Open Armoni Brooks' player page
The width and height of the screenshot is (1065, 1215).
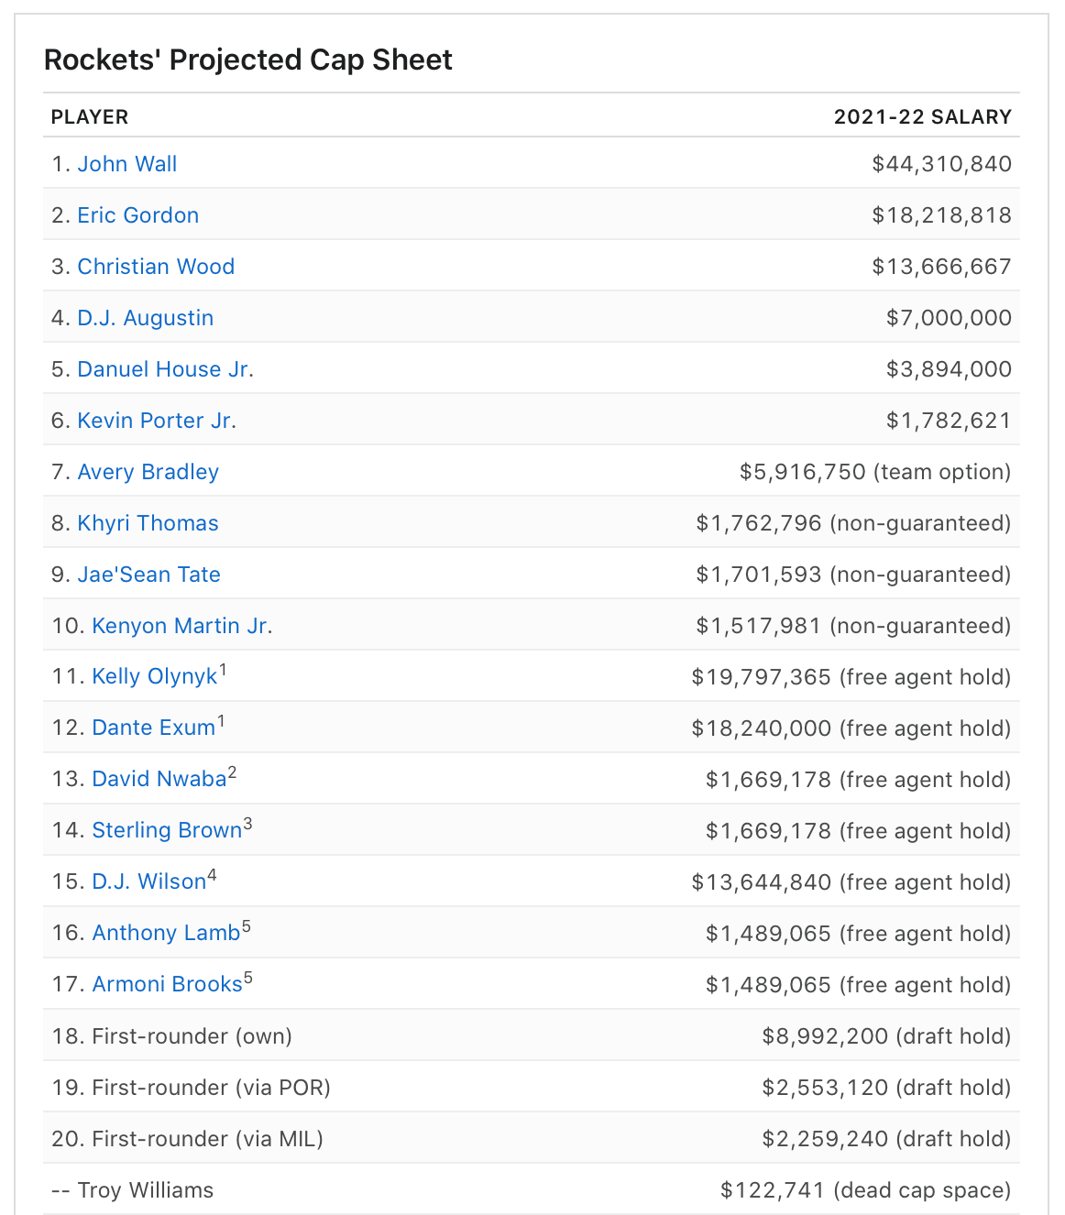coord(167,985)
